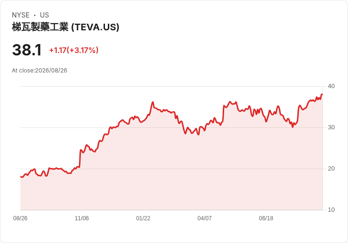
Task: Click the 01/22 x-axis date label
Action: pos(143,218)
